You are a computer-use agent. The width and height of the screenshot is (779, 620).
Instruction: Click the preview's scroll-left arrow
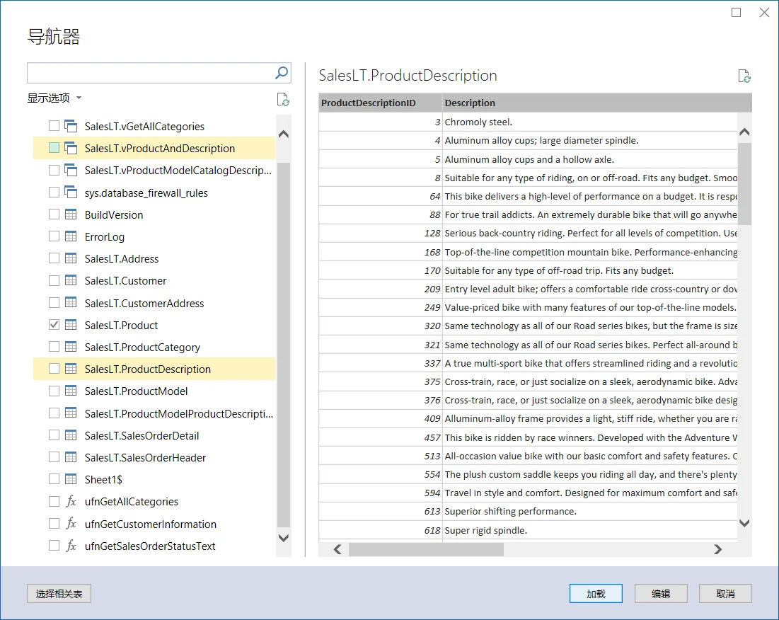click(x=337, y=549)
